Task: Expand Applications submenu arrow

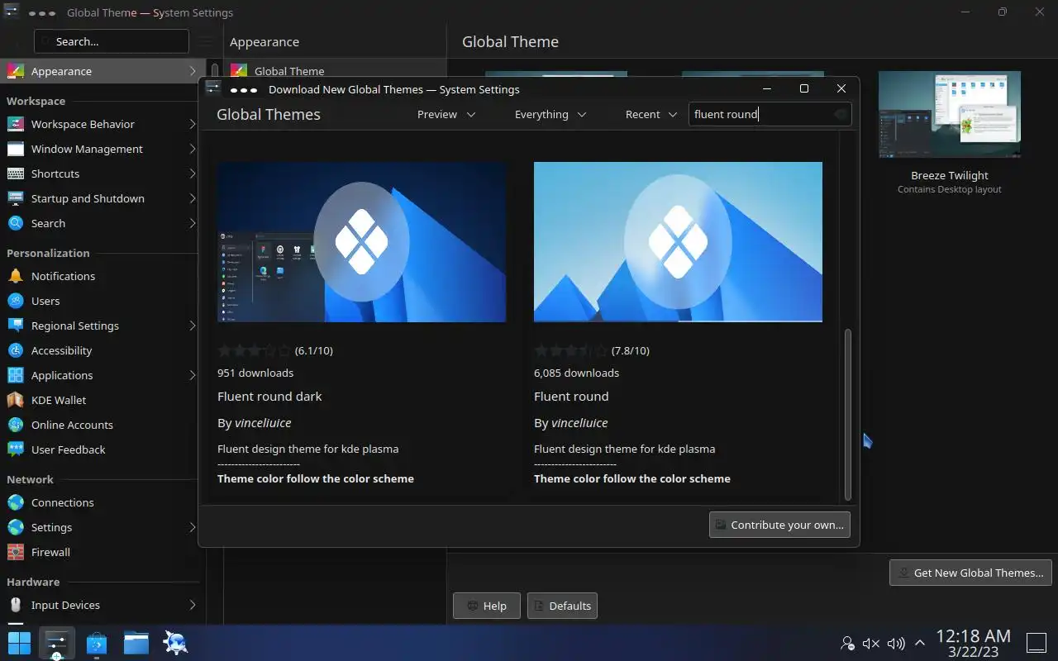Action: click(x=193, y=375)
